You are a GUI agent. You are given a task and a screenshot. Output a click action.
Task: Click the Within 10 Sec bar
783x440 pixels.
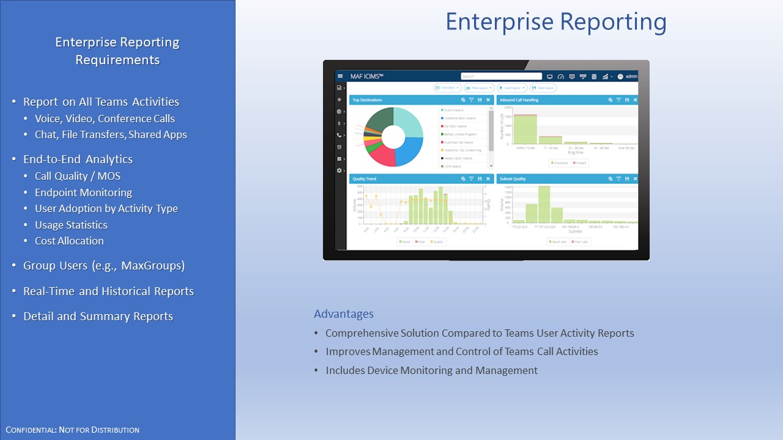tap(525, 130)
